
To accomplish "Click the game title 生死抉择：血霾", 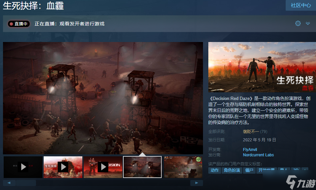I will 33,5.
